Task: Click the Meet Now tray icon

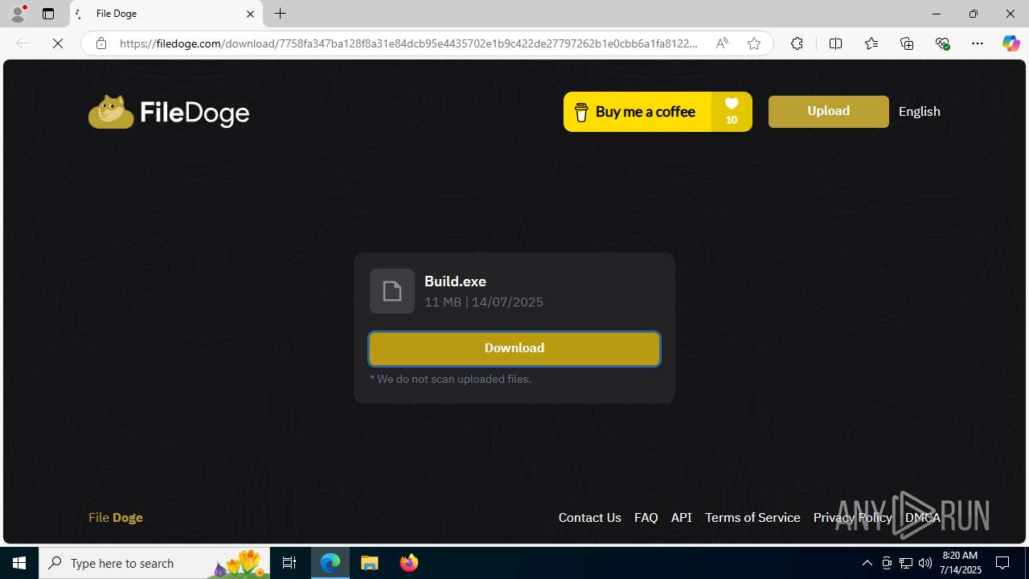Action: (x=887, y=563)
